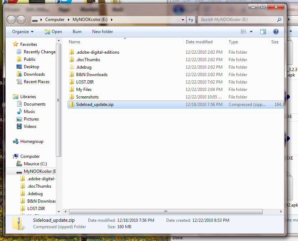This screenshot has height=241, width=298.
Task: Open the address bar history dropdown
Action: click(x=183, y=20)
